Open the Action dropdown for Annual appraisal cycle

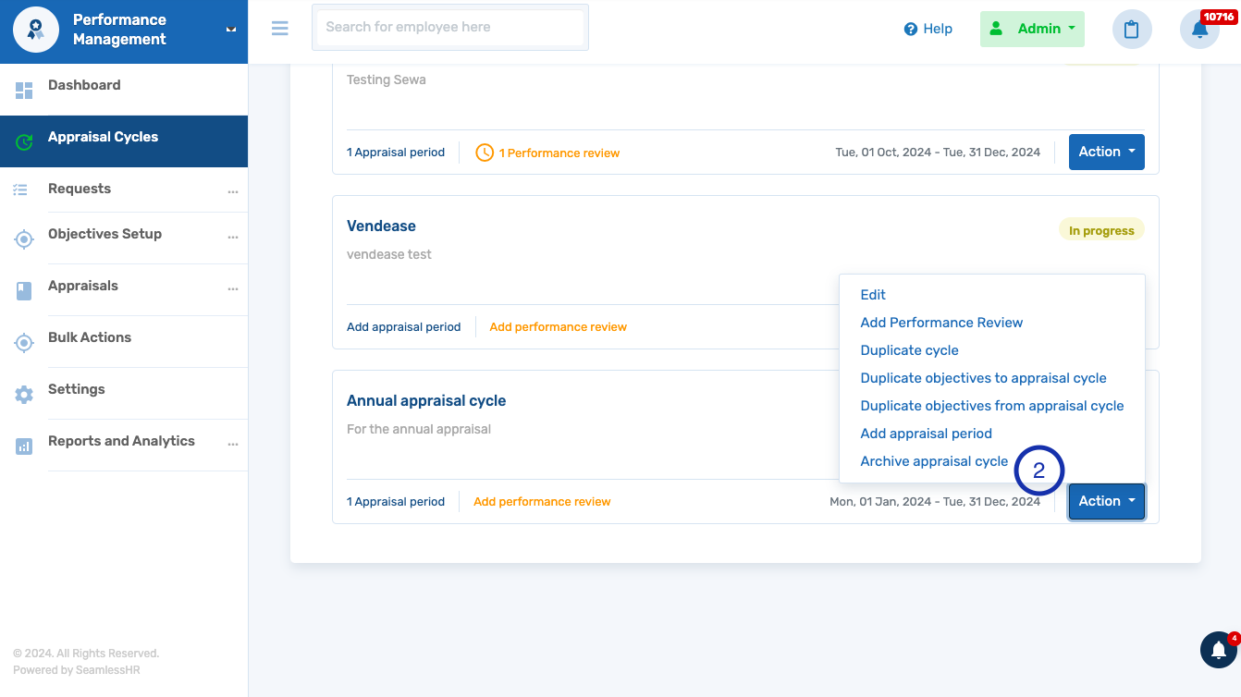tap(1106, 501)
